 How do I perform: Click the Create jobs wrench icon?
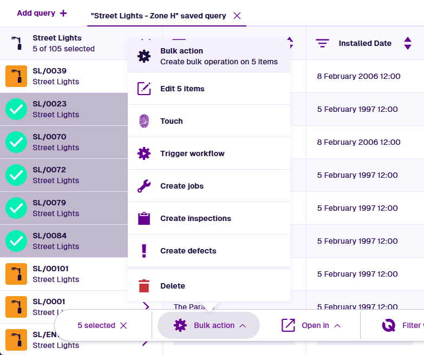[x=144, y=186]
